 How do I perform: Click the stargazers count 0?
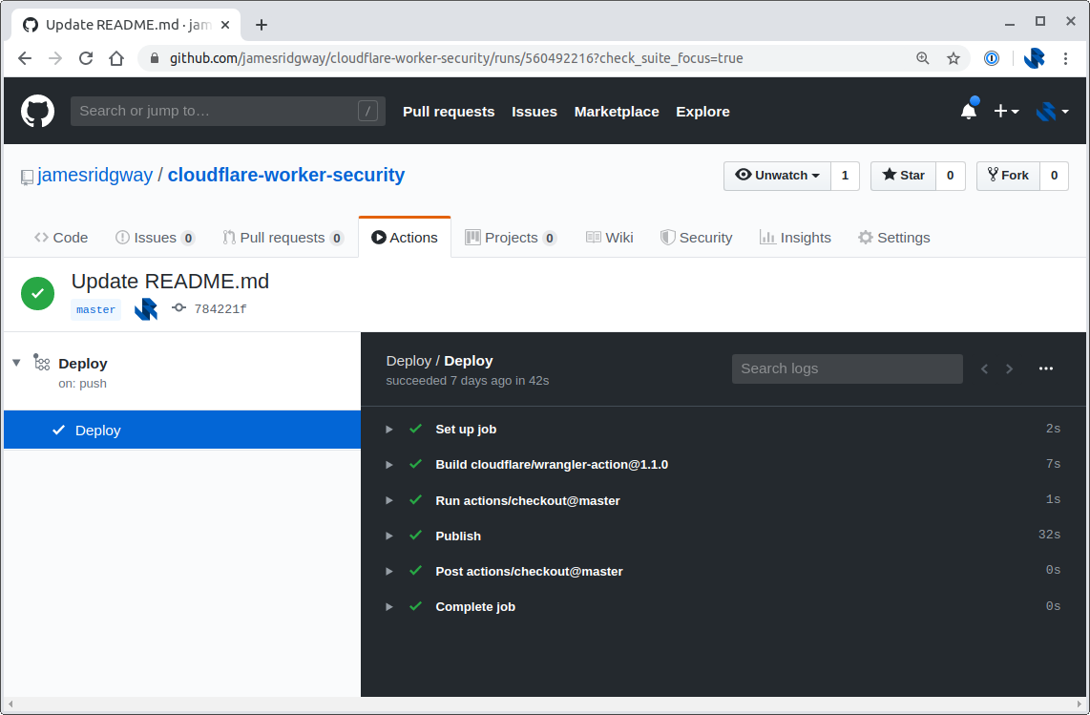tap(951, 176)
